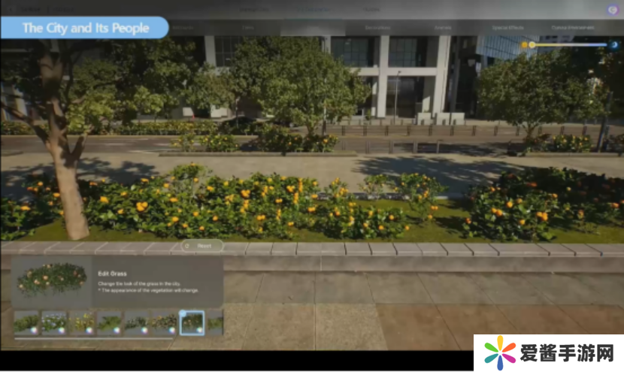This screenshot has width=624, height=372.
Task: Choose the white and blue flower grass style
Action: [x=54, y=322]
